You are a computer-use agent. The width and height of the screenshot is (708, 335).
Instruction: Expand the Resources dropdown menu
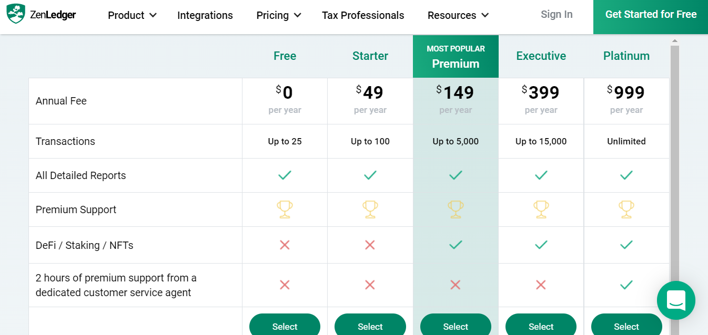click(458, 15)
